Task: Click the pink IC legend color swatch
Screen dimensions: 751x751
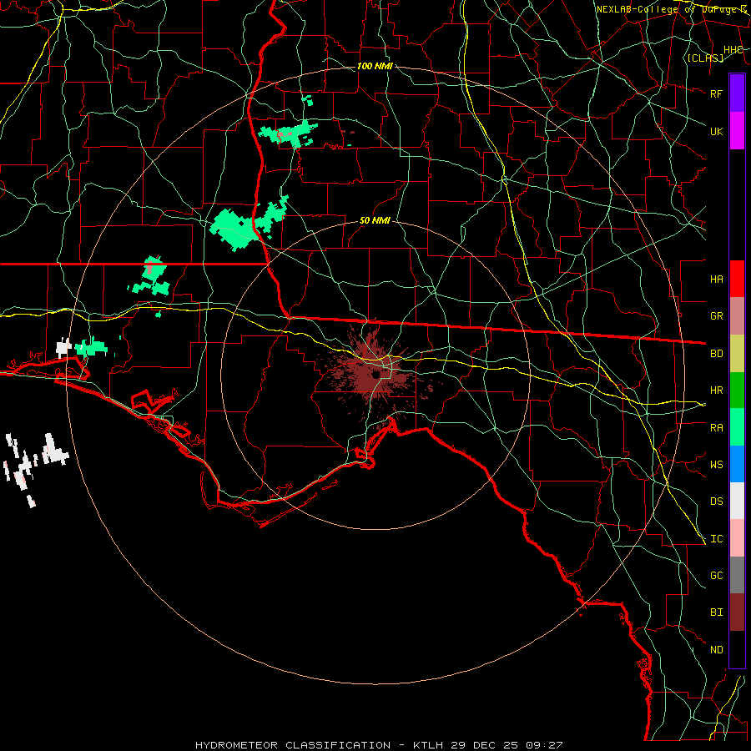Action: pos(737,538)
